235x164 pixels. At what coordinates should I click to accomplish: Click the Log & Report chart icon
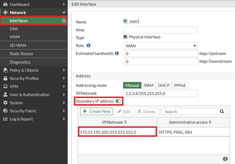pos(6,119)
